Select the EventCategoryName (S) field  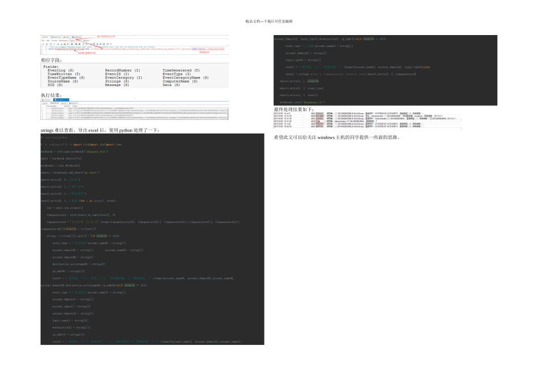coord(186,78)
